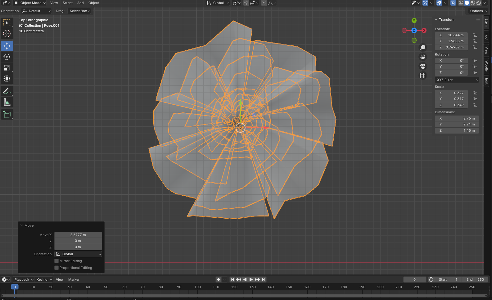Switch to the Tool sidebar tab
This screenshot has width=492, height=300.
(487, 37)
